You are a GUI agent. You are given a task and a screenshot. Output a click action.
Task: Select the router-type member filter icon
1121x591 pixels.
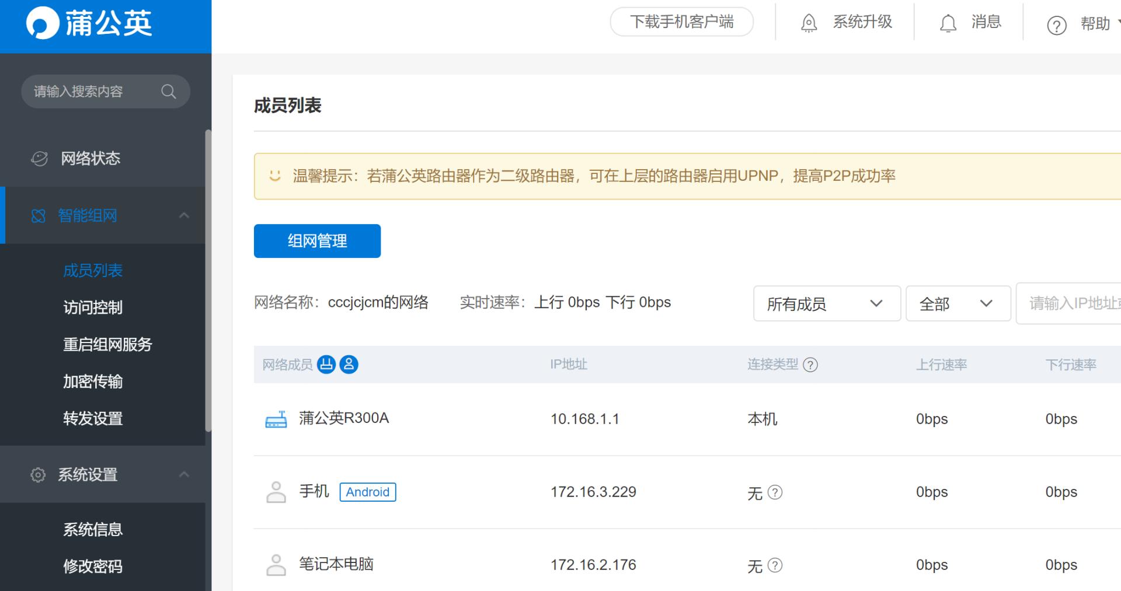327,364
